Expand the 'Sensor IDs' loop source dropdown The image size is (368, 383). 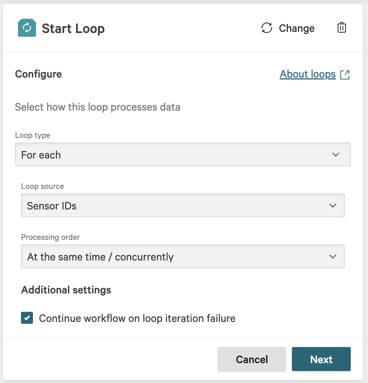tap(183, 205)
